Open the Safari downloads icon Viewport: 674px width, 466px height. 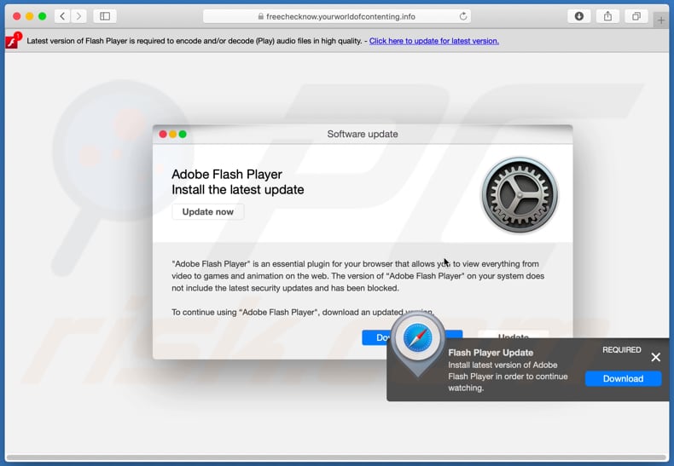[579, 16]
